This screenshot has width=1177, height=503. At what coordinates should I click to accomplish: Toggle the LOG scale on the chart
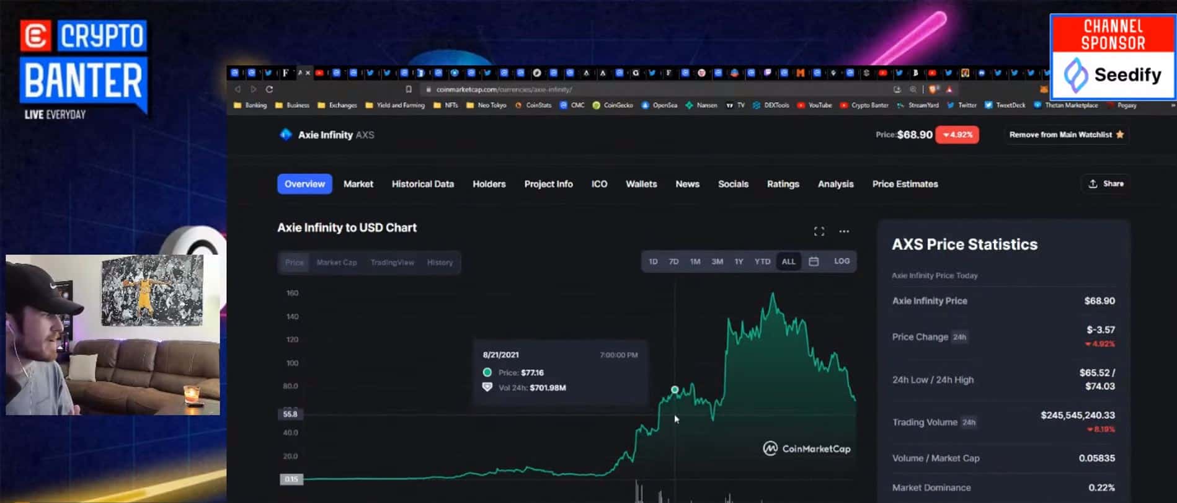[842, 261]
